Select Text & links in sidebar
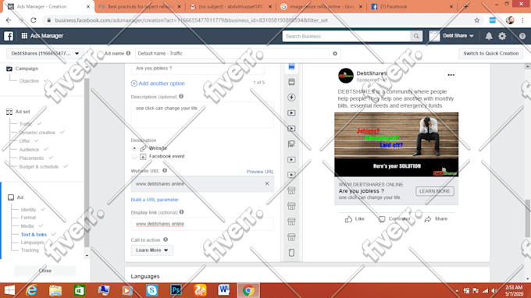This screenshot has height=298, width=531. (34, 234)
